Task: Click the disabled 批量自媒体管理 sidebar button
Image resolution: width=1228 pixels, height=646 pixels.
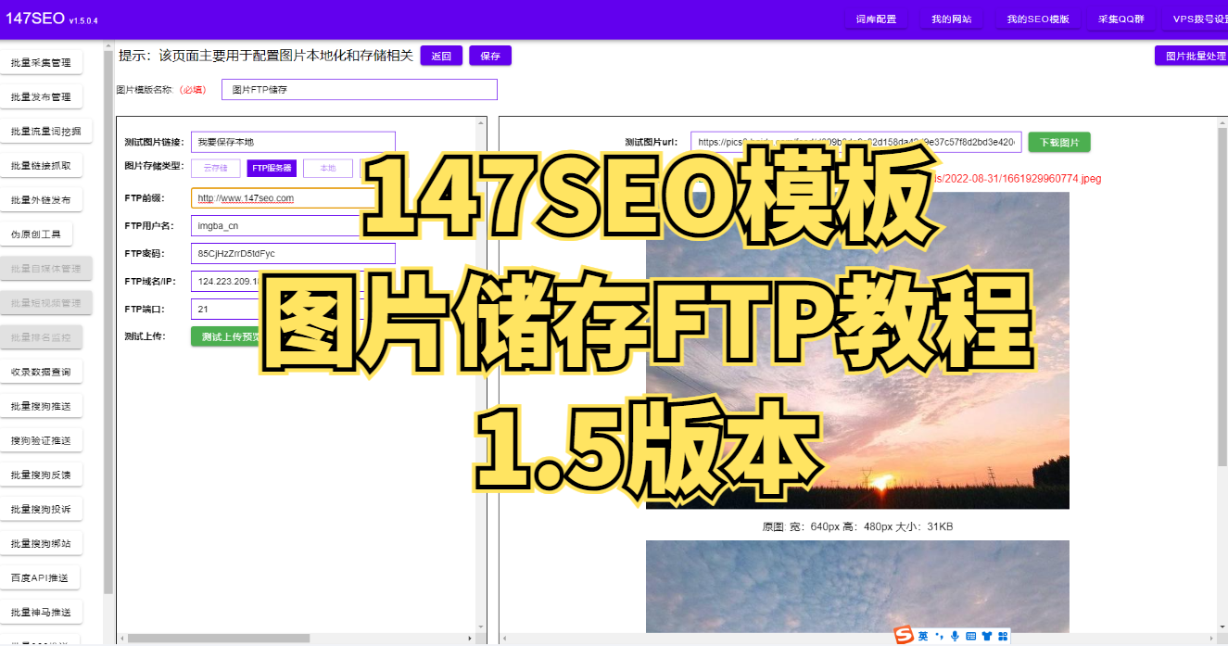Action: tap(46, 269)
